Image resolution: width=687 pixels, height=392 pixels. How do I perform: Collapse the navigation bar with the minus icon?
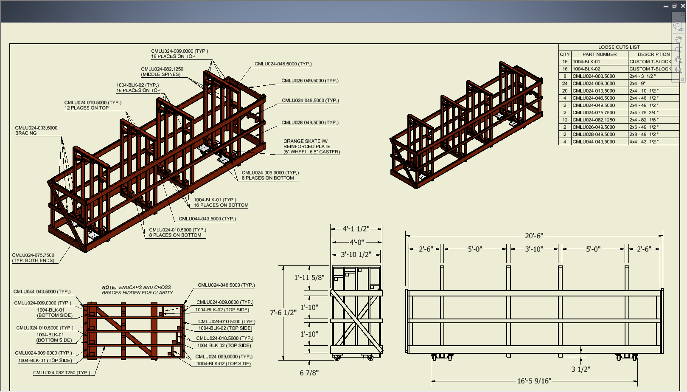(x=682, y=79)
